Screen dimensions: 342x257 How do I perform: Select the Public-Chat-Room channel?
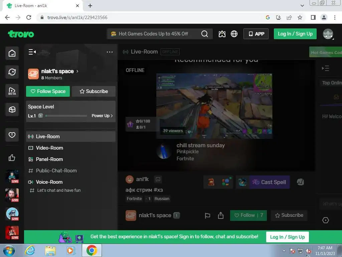point(71,171)
